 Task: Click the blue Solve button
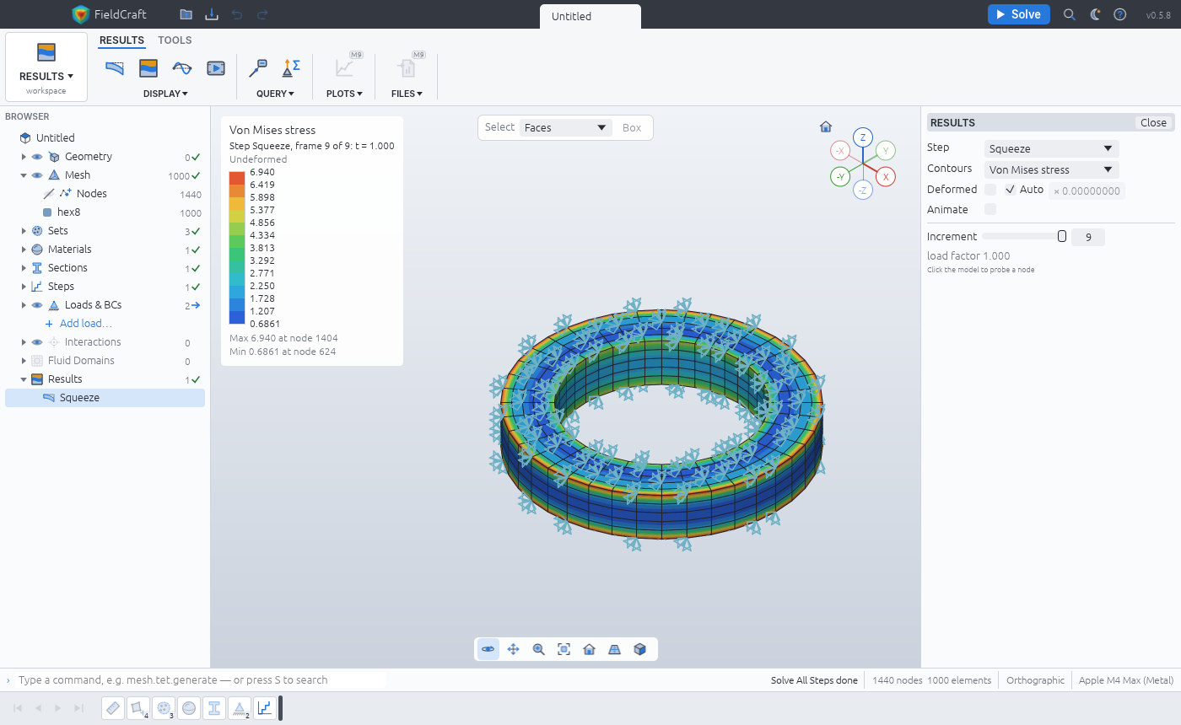(1019, 14)
